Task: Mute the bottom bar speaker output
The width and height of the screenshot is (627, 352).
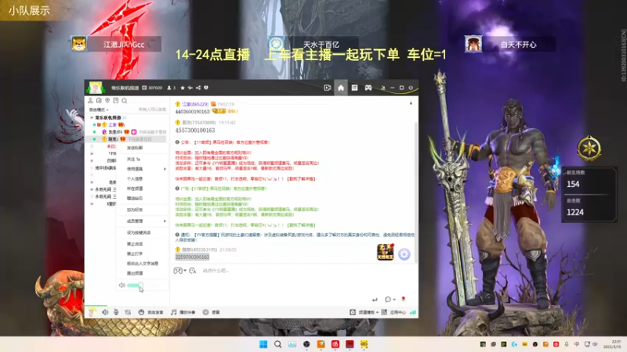Action: click(x=105, y=312)
